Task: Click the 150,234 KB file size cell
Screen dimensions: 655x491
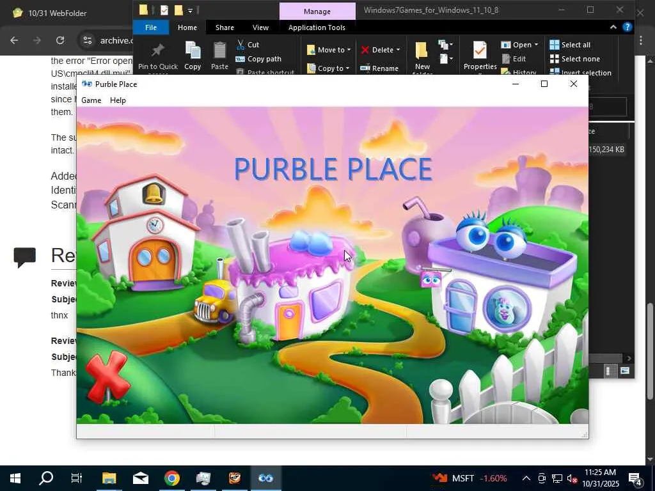Action: tap(606, 150)
